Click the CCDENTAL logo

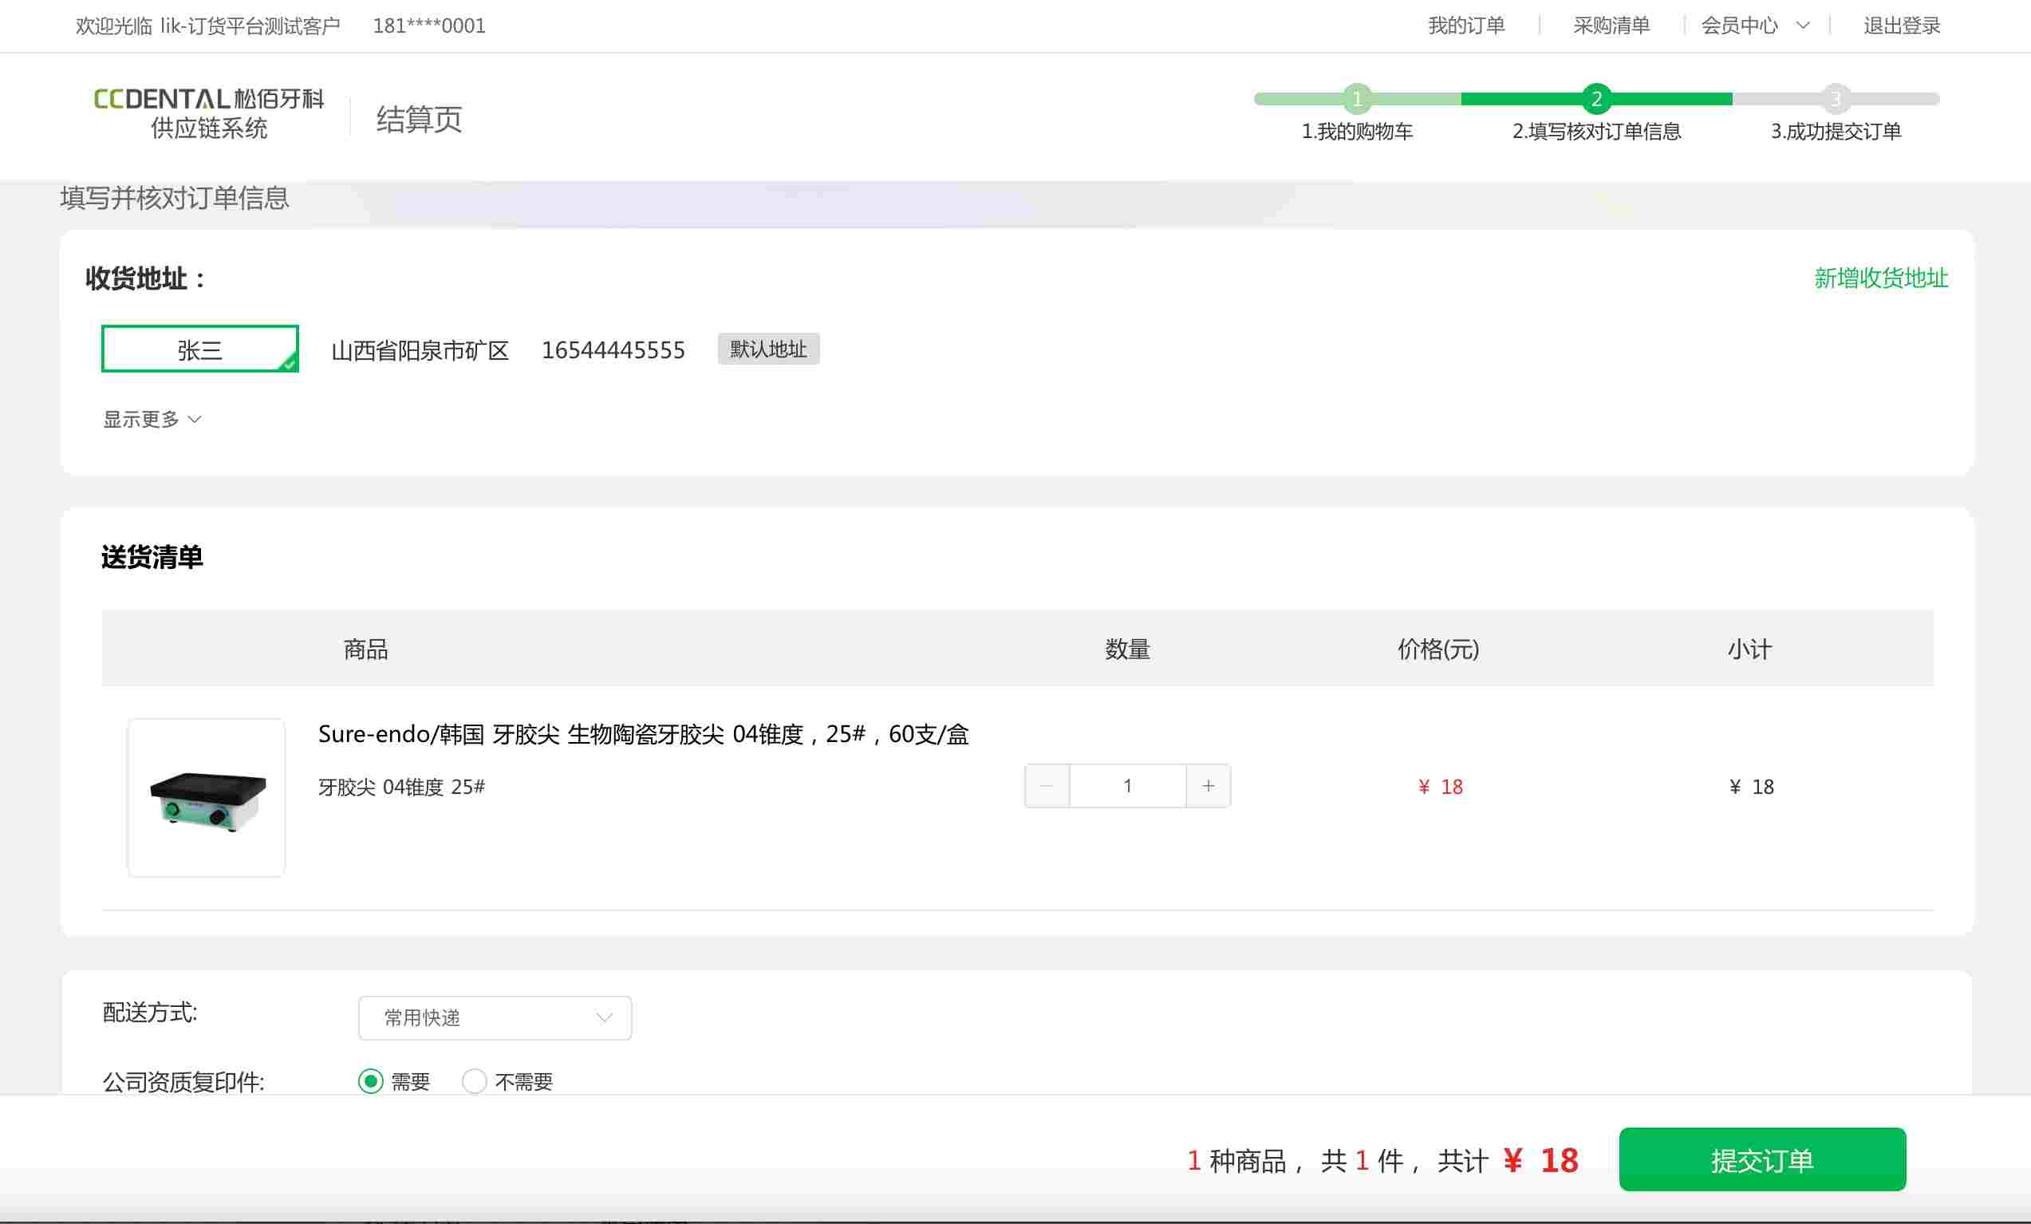point(208,113)
